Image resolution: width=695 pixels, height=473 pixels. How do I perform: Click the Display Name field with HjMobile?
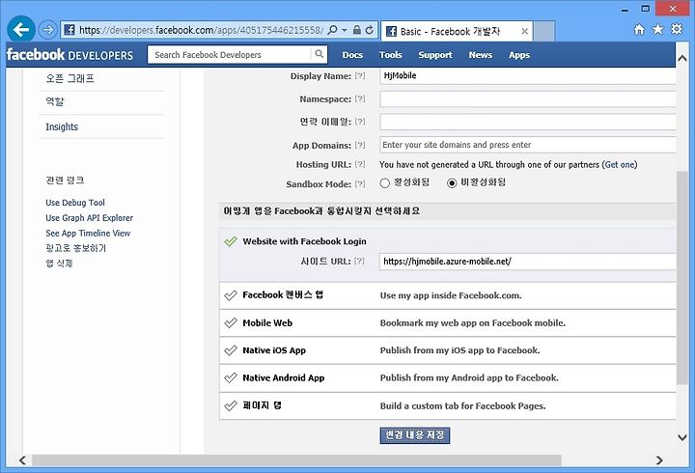[x=527, y=75]
